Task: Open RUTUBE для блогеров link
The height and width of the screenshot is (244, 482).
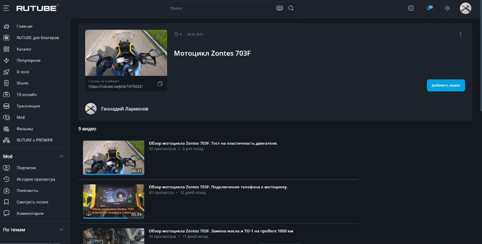Action: pos(38,38)
